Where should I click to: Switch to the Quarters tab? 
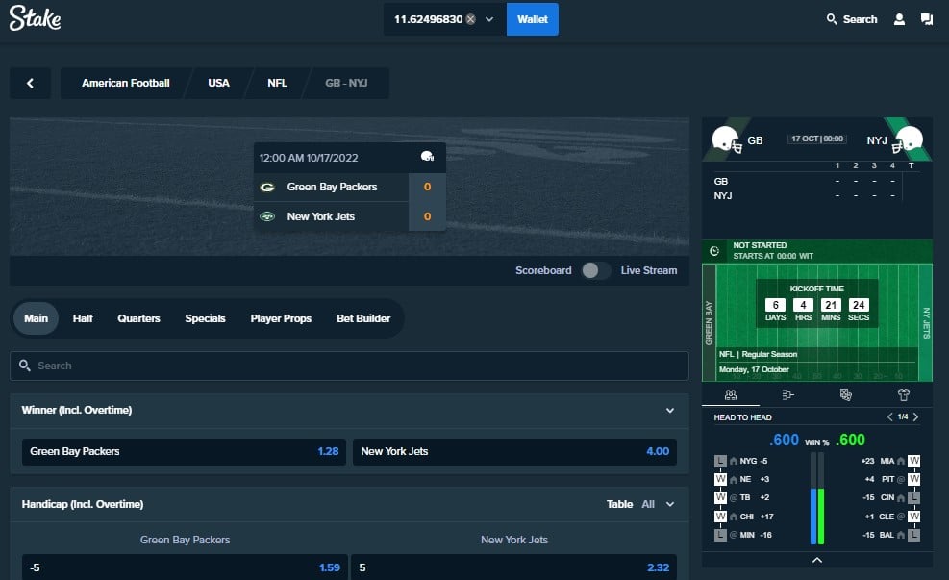(138, 318)
